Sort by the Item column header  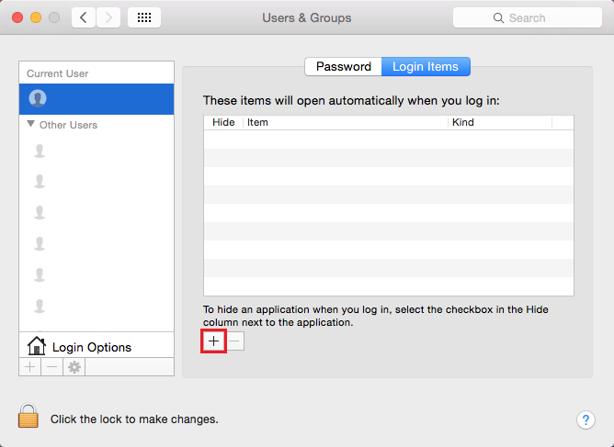click(x=346, y=122)
